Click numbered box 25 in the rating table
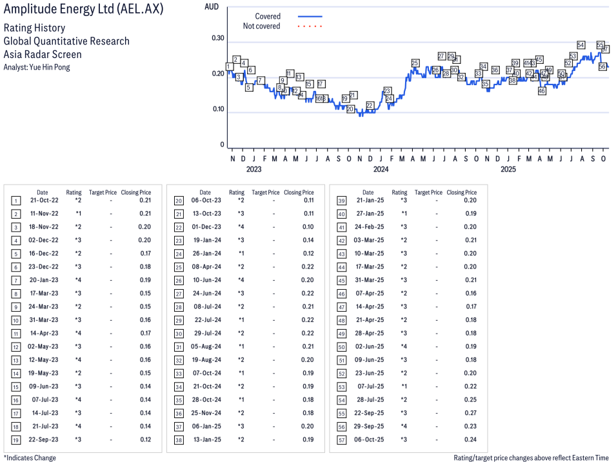Viewport: 616px width, 462px height. (179, 267)
